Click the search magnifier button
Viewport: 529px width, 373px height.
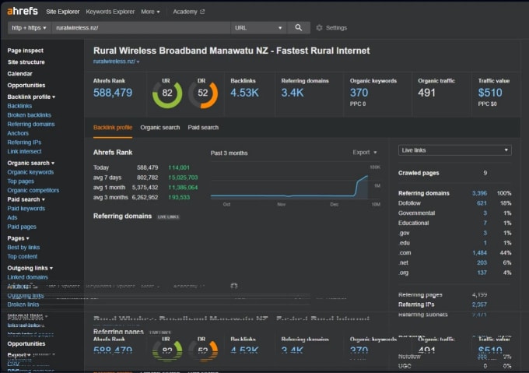pyautogui.click(x=299, y=28)
